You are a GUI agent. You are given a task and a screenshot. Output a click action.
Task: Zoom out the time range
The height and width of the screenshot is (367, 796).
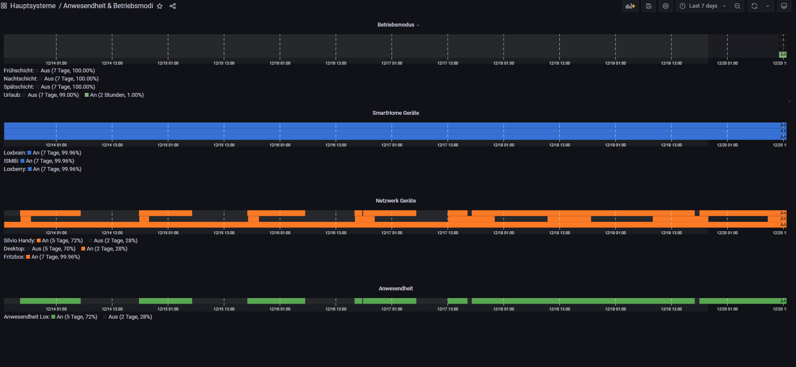pos(737,6)
